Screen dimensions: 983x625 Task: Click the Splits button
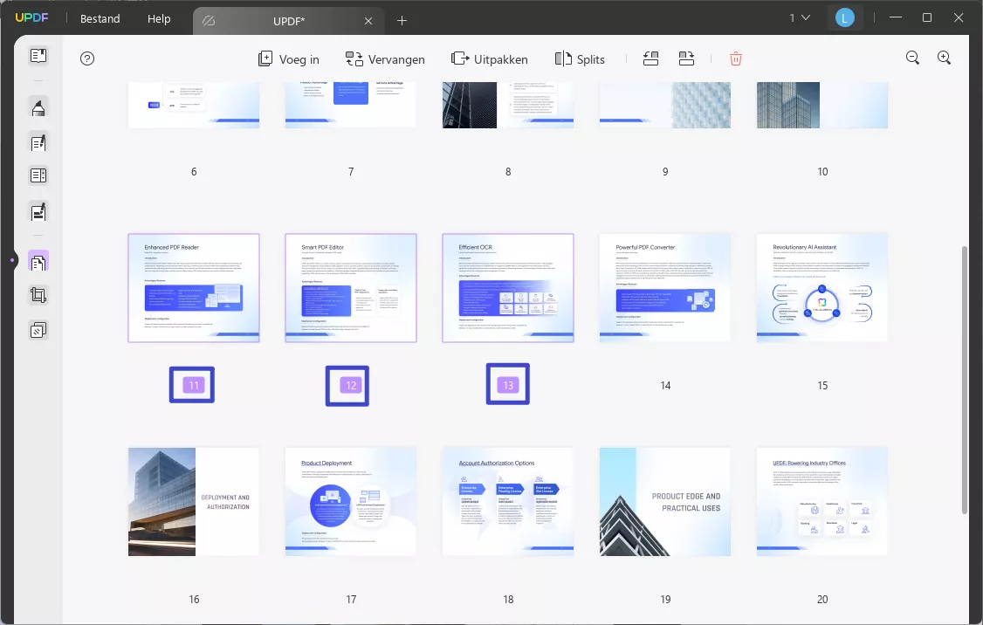[x=580, y=59]
